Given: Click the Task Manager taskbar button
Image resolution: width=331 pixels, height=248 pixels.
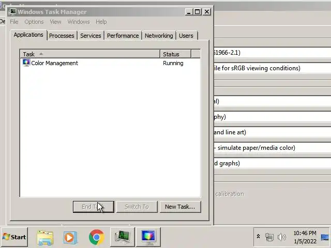Looking at the screenshot, I should (x=123, y=237).
